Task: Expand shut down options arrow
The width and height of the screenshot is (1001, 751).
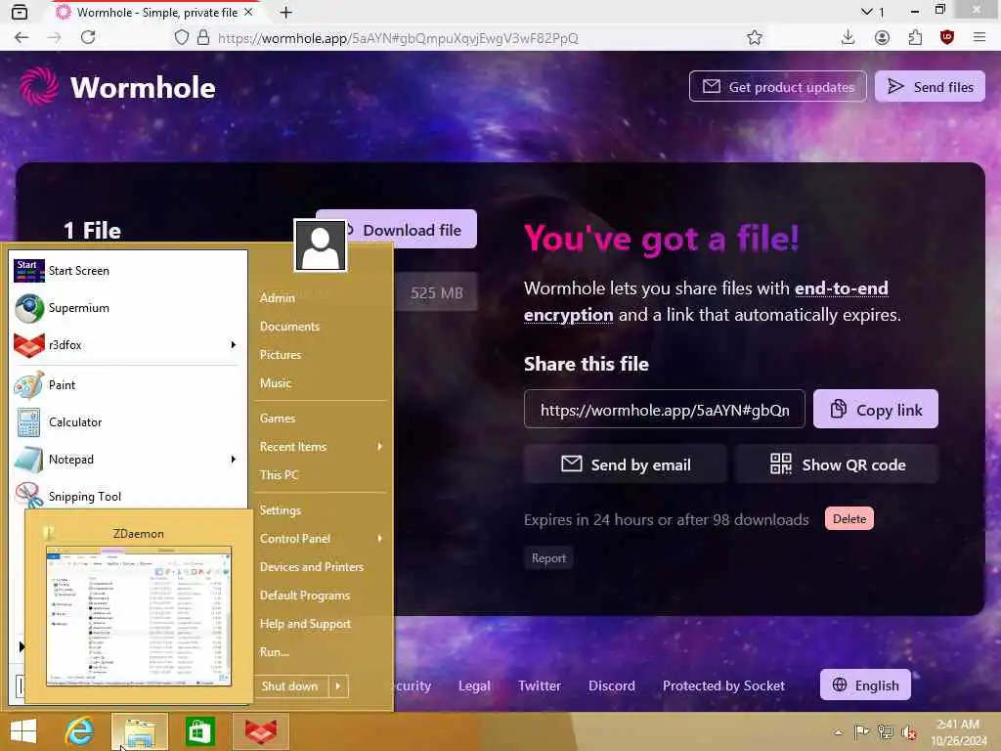Action: tap(338, 685)
